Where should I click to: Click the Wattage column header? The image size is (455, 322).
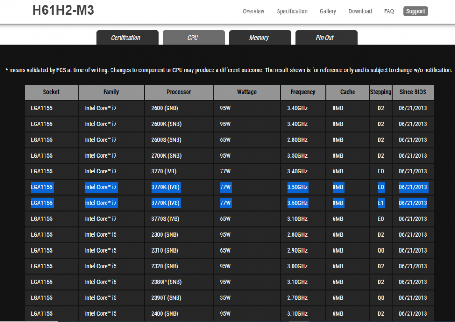(247, 92)
